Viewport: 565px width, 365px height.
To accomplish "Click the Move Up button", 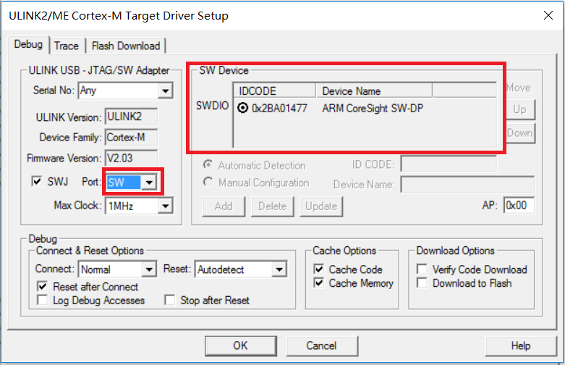I will (520, 109).
